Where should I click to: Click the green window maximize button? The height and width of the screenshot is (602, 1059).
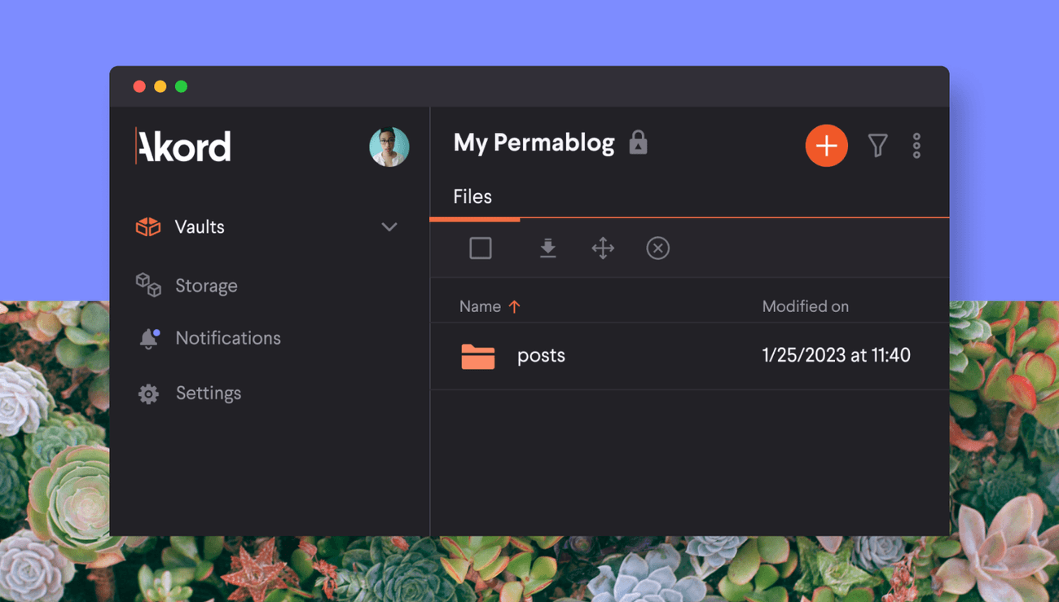point(181,86)
